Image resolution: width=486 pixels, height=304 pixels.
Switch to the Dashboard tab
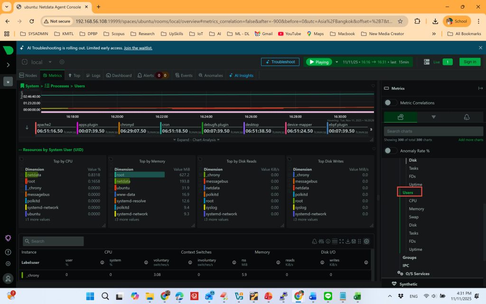tap(119, 76)
